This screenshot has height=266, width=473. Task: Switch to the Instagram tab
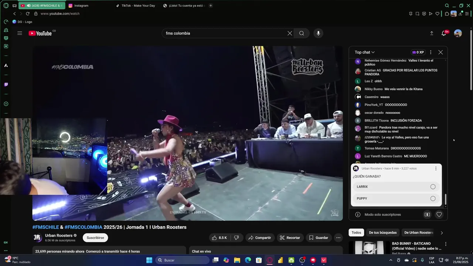click(x=89, y=6)
